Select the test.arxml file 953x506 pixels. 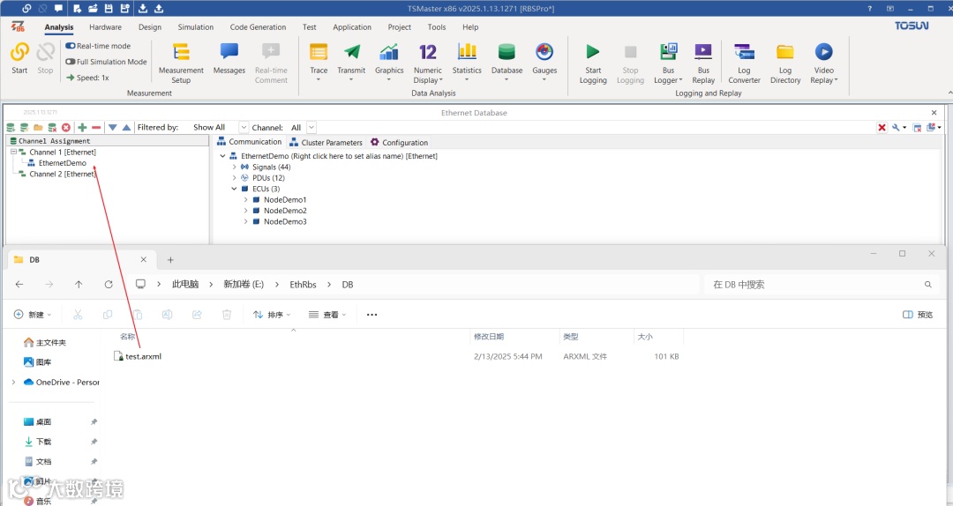pos(138,356)
